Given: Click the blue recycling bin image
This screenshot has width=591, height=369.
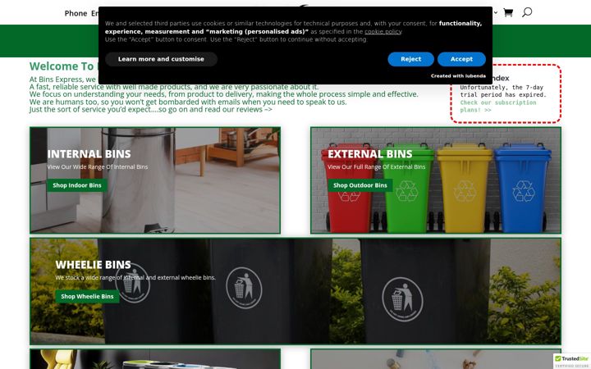Looking at the screenshot, I should pos(523,189).
